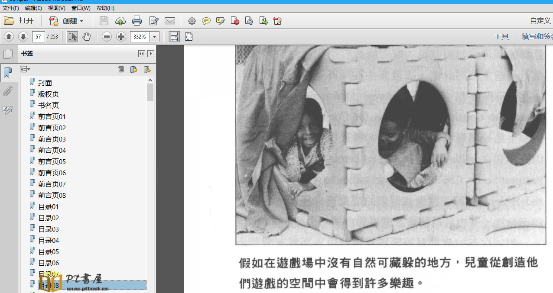Open preferences with the gear icon
This screenshot has width=553, height=293.
[x=192, y=21]
